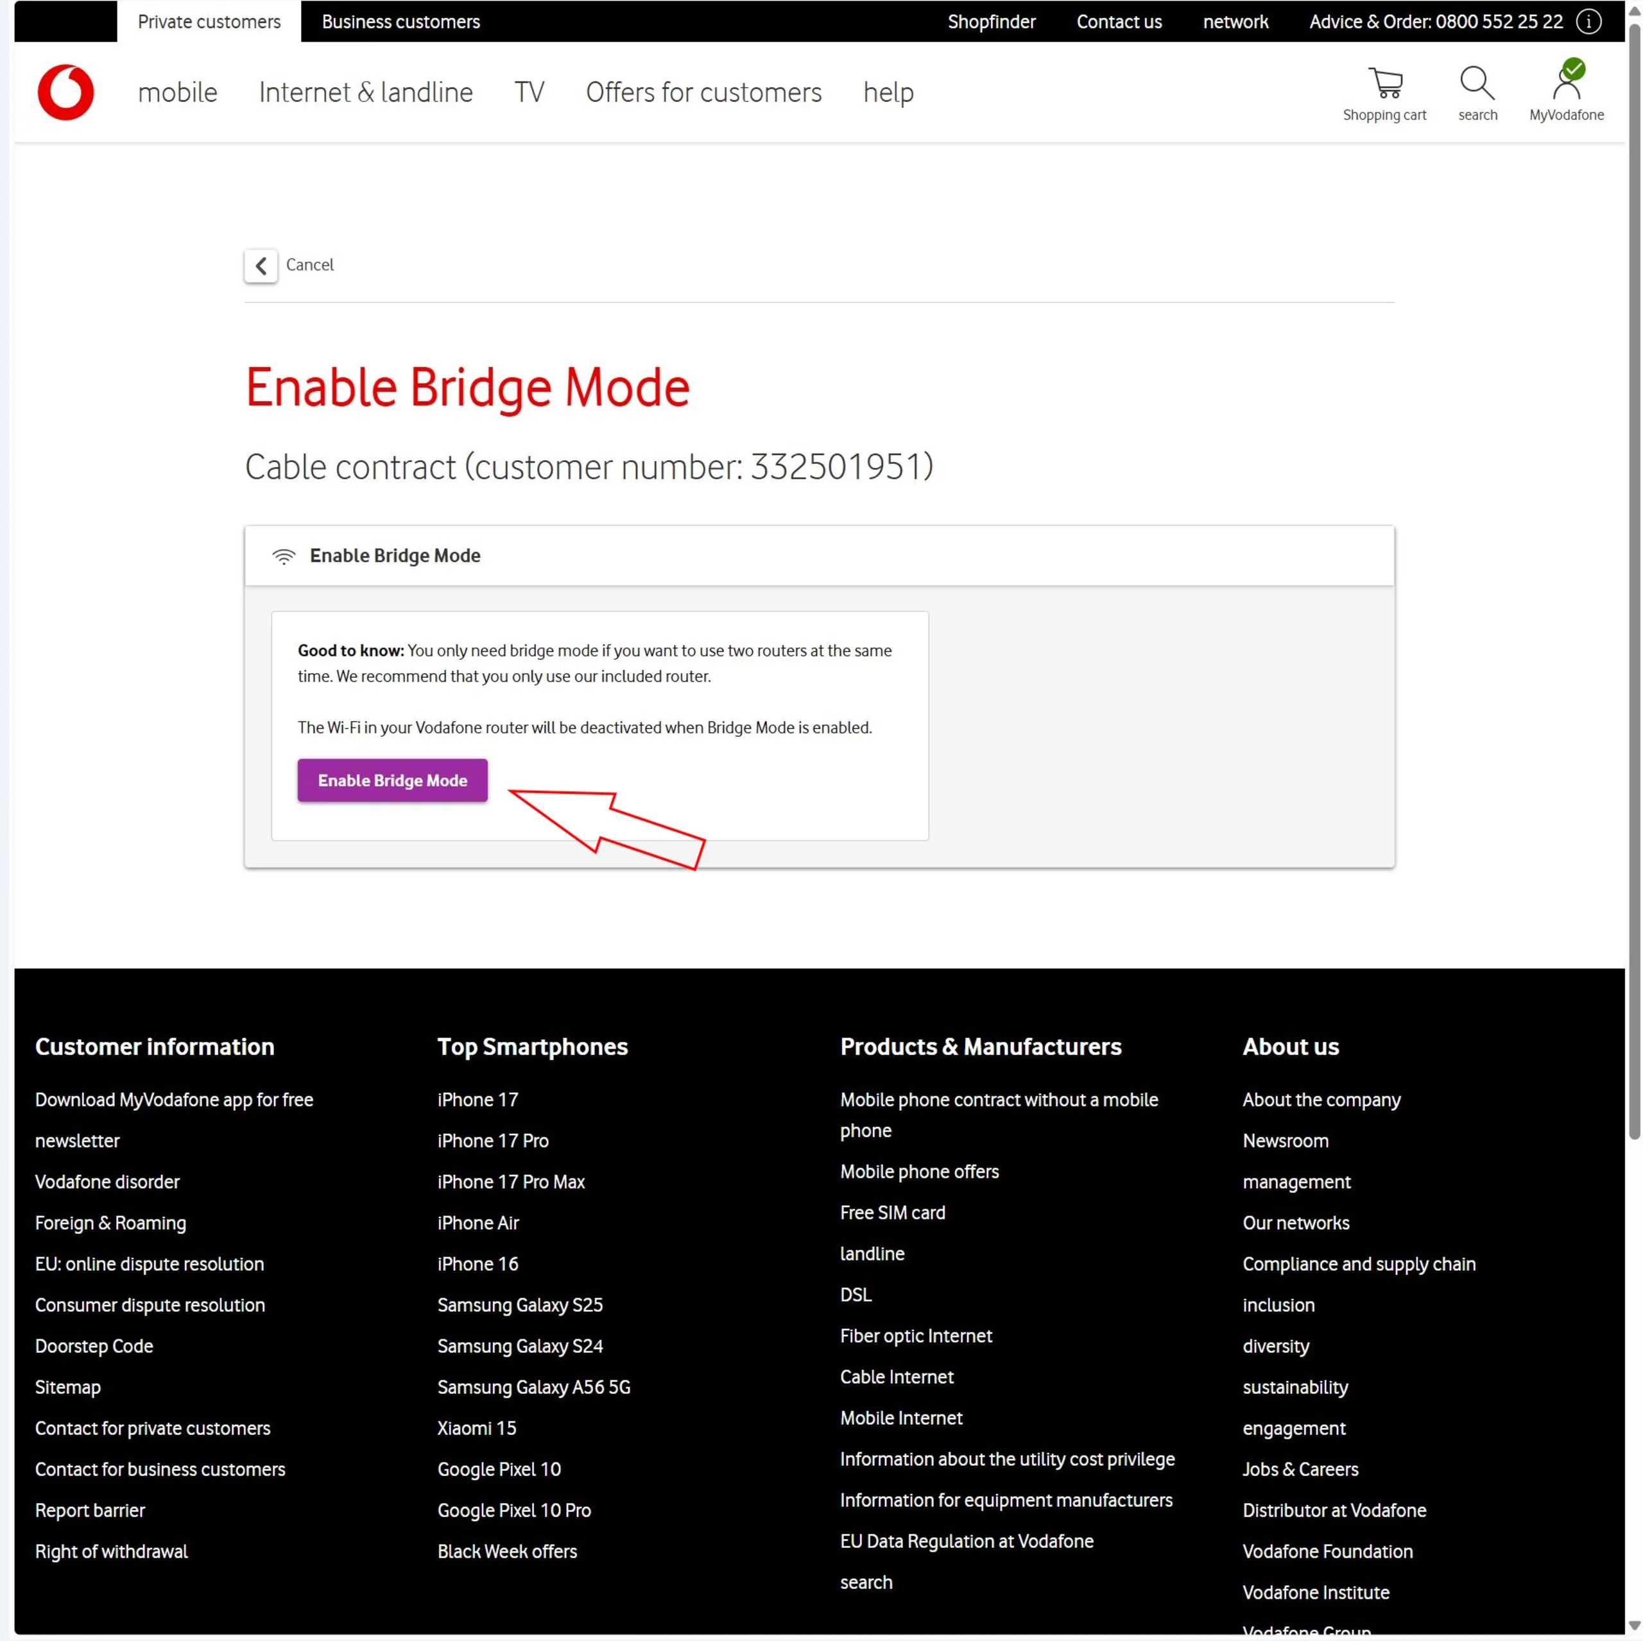Open the help menu item
The width and height of the screenshot is (1643, 1641).
coord(888,92)
